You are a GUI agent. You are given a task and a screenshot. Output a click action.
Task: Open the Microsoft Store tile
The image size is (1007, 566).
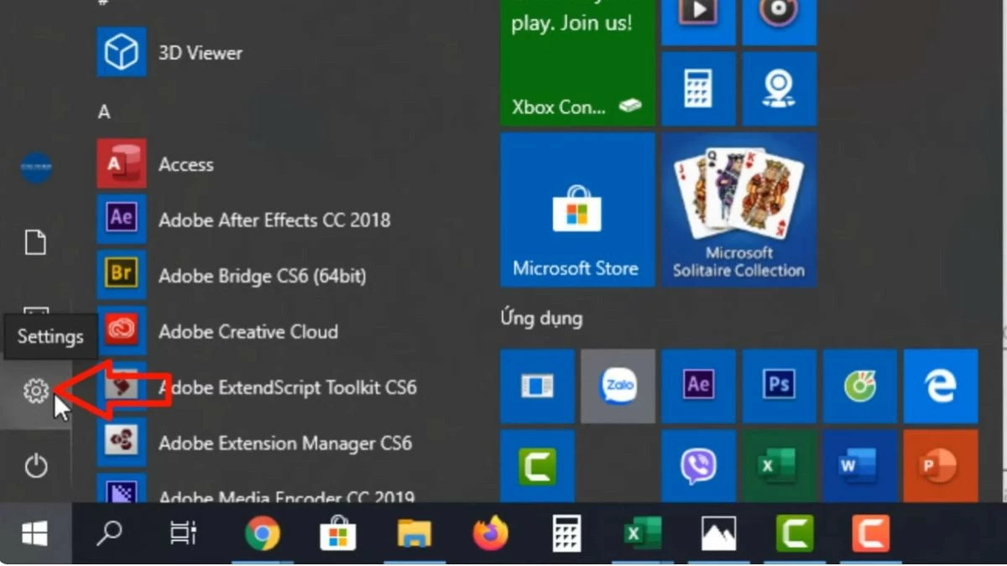(x=577, y=210)
